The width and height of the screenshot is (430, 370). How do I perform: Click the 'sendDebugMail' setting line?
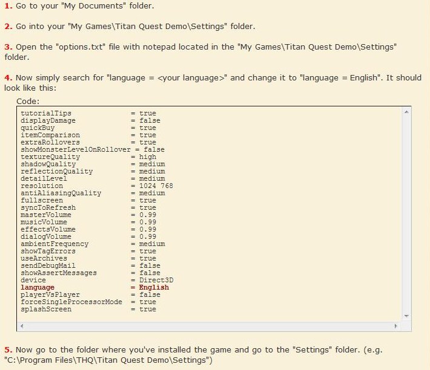(90, 266)
